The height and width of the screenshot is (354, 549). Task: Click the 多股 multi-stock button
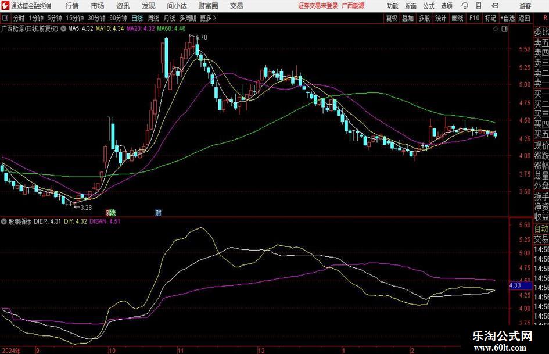[424, 18]
